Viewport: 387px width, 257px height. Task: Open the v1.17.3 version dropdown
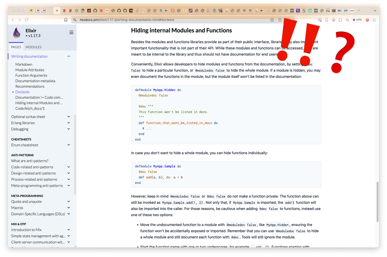point(33,36)
